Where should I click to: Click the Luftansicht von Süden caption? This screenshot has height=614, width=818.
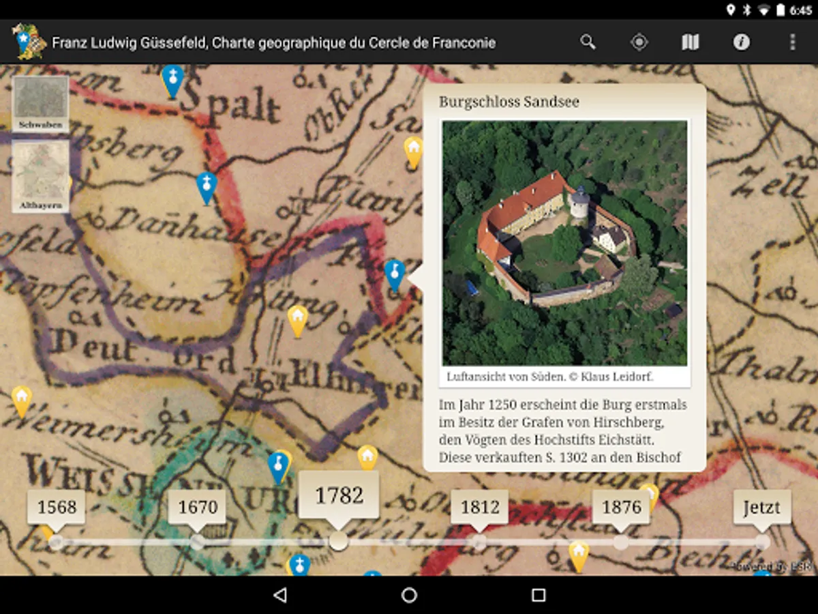(549, 377)
